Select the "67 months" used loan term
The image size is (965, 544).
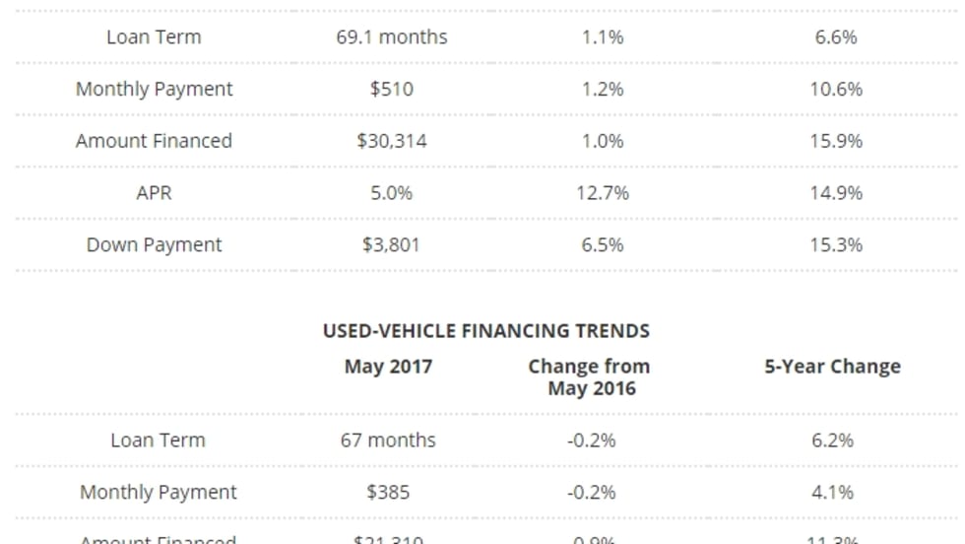pos(388,441)
